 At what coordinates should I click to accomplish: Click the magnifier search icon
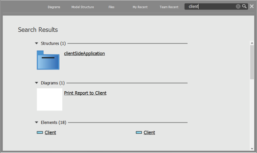(244, 6)
